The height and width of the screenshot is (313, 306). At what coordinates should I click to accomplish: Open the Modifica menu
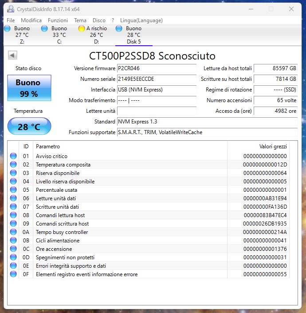point(31,20)
